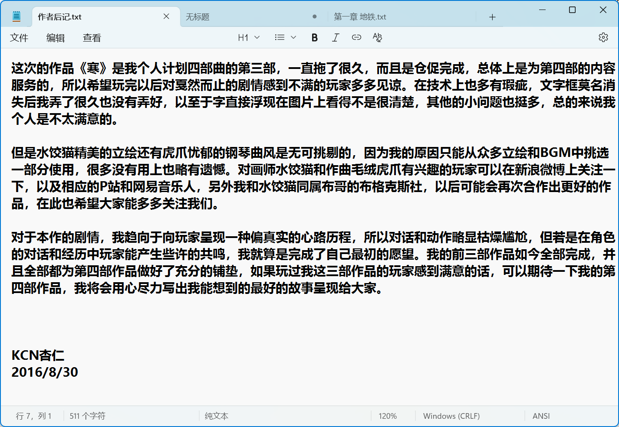
Task: Open the list style dropdown
Action: point(293,37)
